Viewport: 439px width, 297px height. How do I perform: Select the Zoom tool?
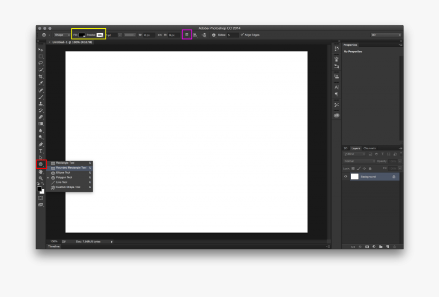(41, 178)
